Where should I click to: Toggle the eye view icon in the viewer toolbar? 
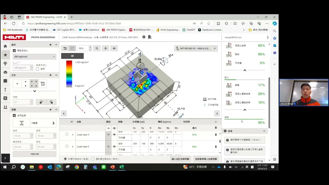coord(114,48)
